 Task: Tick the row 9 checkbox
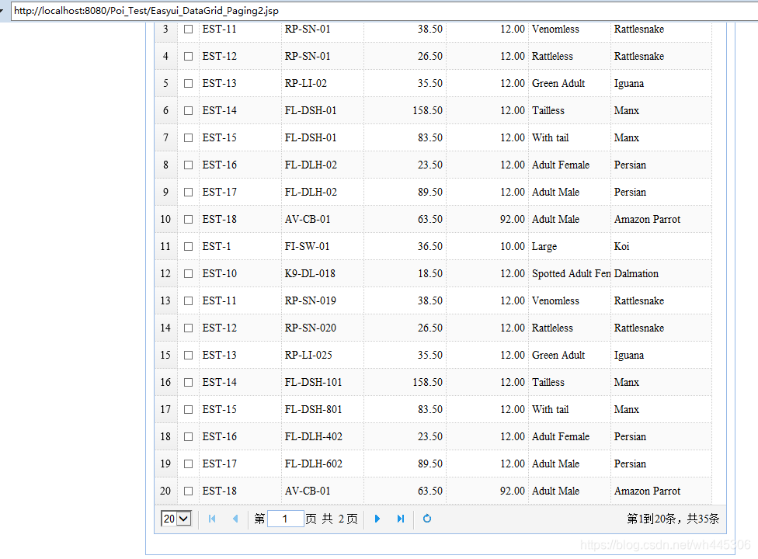(189, 192)
